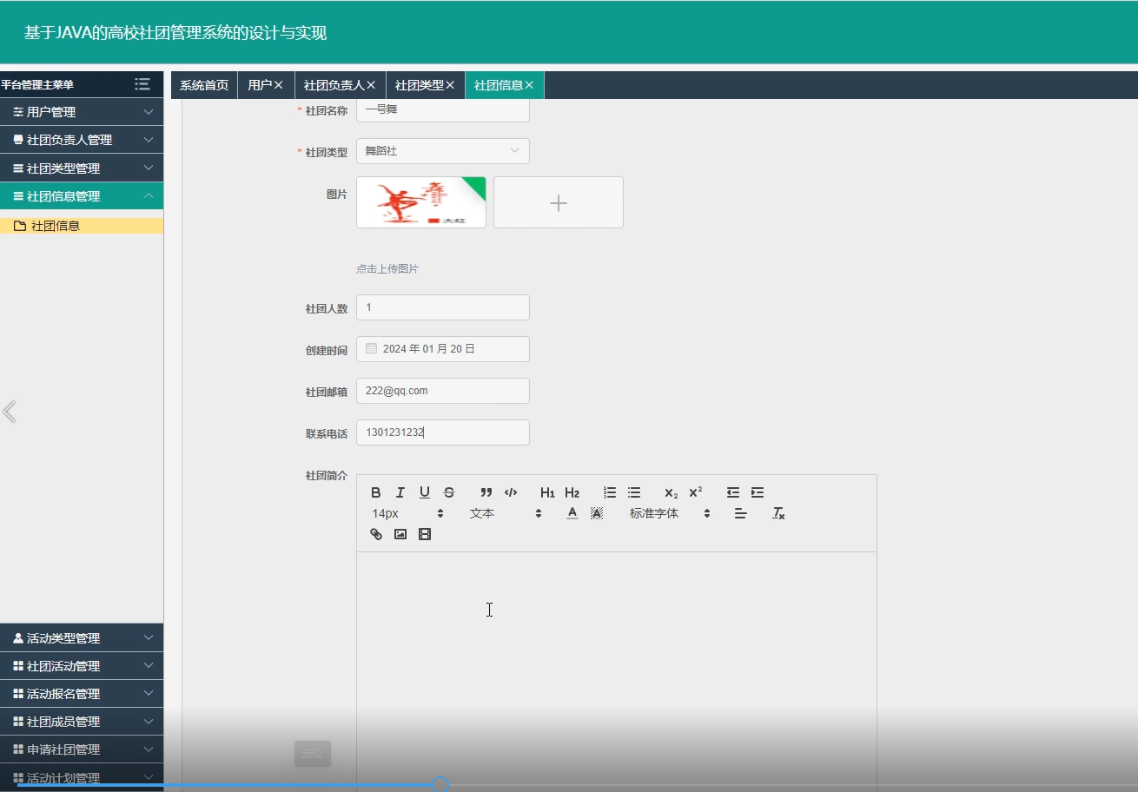
Task: Select 社团信息 item in the sidebar tree
Action: click(x=82, y=226)
